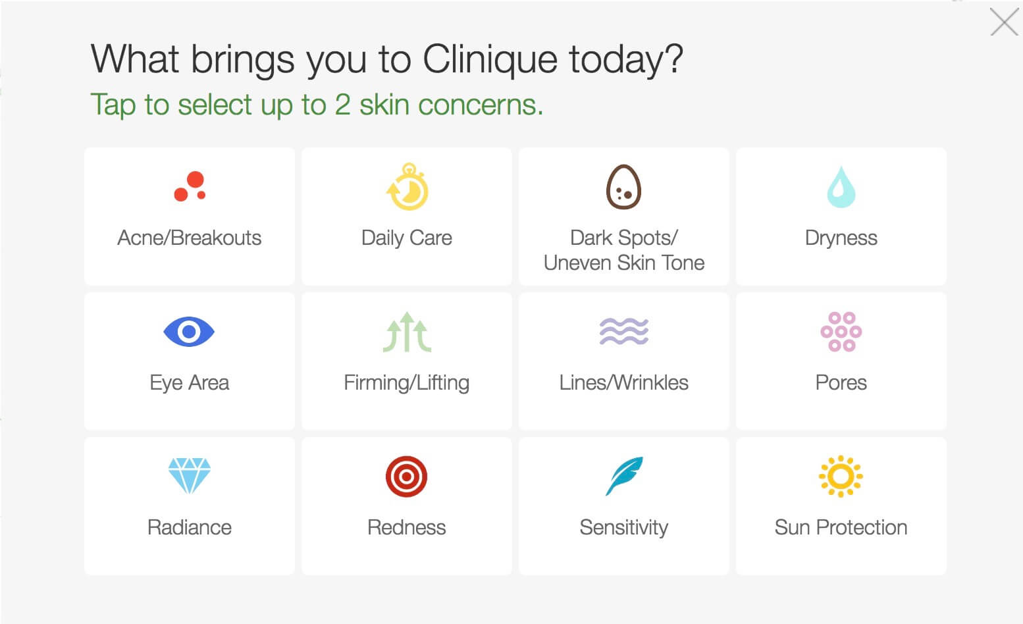This screenshot has width=1023, height=624.
Task: Choose the purple wavy Lines/Wrinkles icon
Action: 624,331
